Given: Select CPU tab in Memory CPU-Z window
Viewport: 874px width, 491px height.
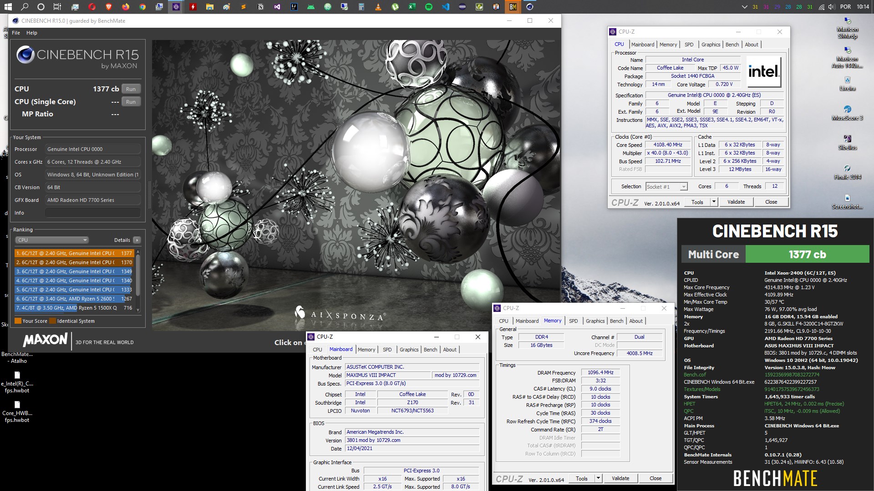Looking at the screenshot, I should [x=503, y=321].
